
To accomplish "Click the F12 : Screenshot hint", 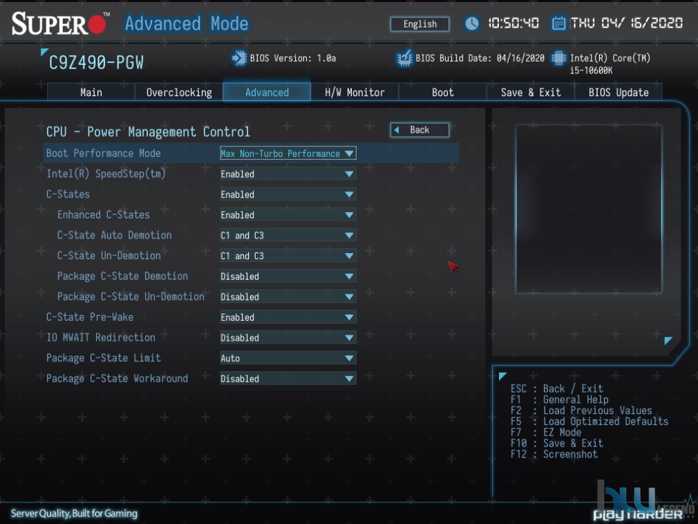I will [x=554, y=454].
